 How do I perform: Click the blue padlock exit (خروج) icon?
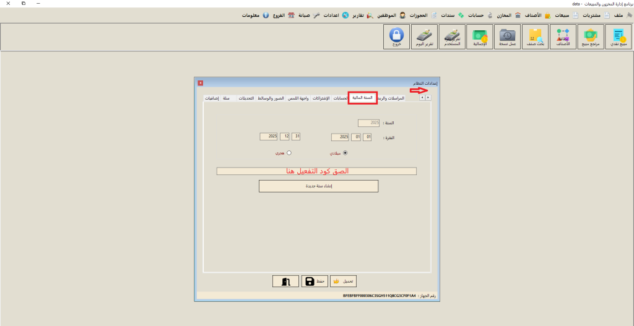pyautogui.click(x=396, y=38)
